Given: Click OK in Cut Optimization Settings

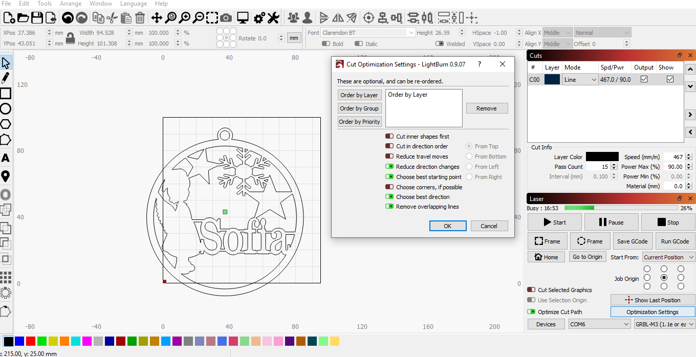Looking at the screenshot, I should tap(447, 226).
